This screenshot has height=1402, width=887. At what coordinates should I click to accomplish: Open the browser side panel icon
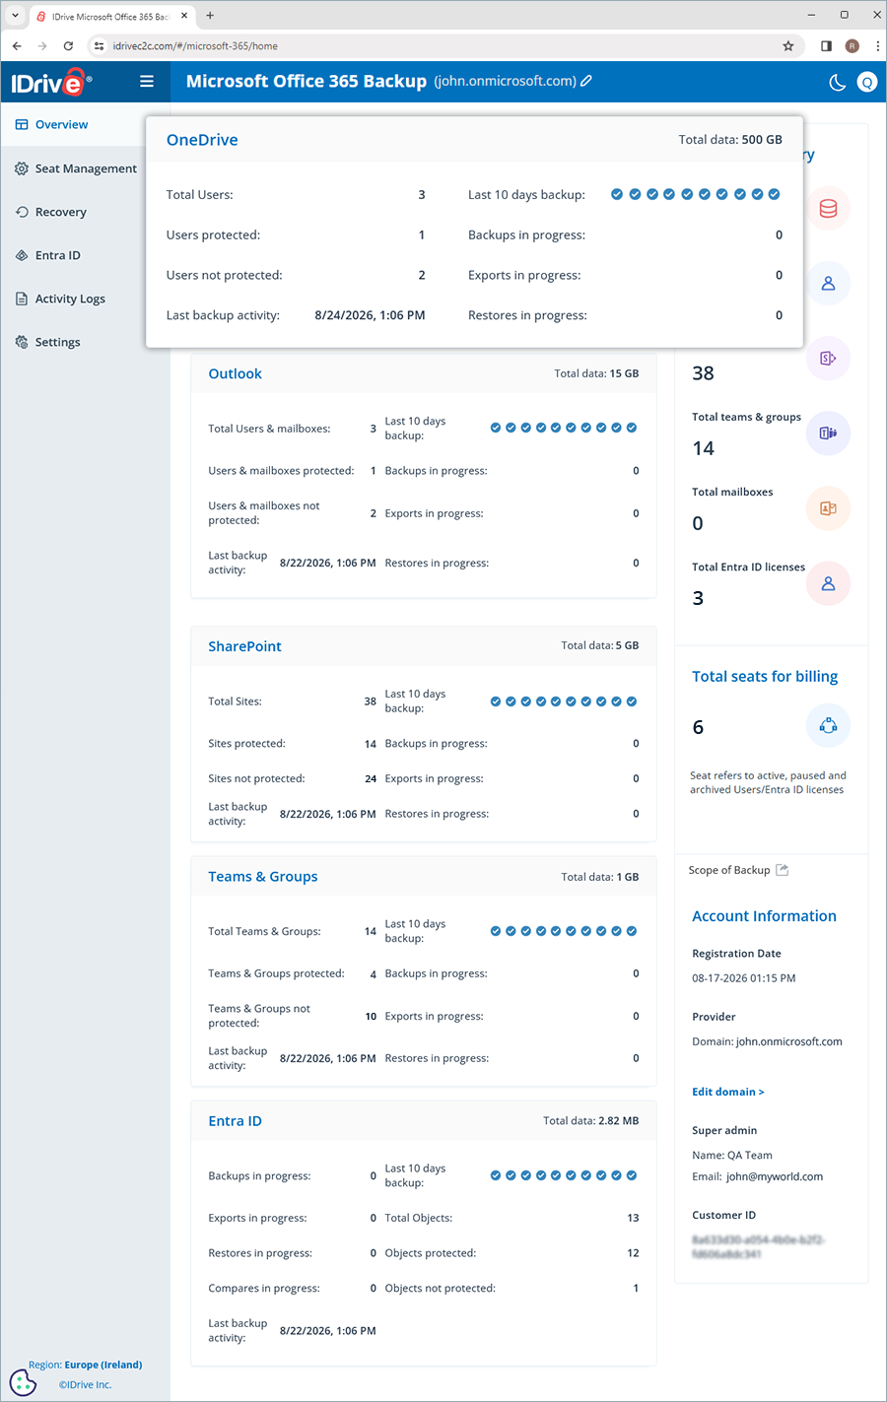pyautogui.click(x=826, y=46)
